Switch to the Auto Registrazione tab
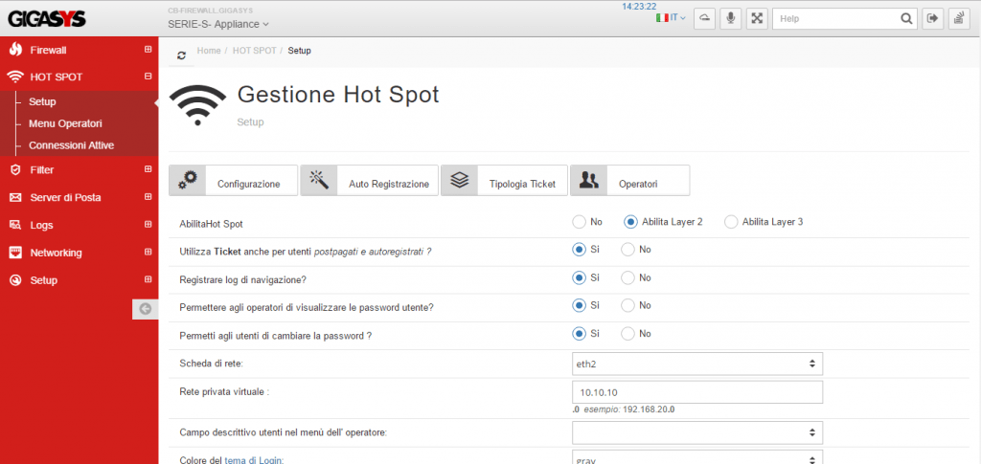981x464 pixels. pos(370,181)
